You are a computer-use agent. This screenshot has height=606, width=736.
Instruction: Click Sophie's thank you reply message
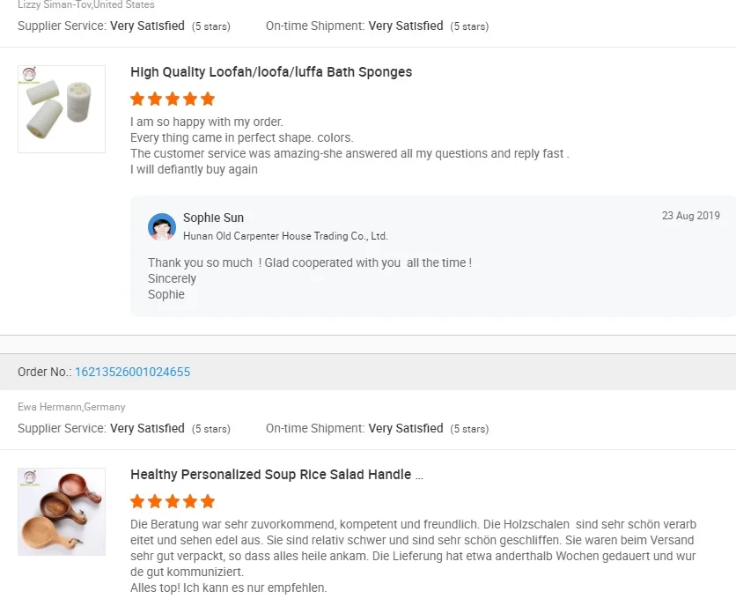310,262
